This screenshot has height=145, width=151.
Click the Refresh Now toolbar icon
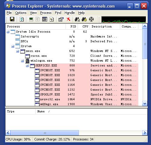[x=22, y=19]
